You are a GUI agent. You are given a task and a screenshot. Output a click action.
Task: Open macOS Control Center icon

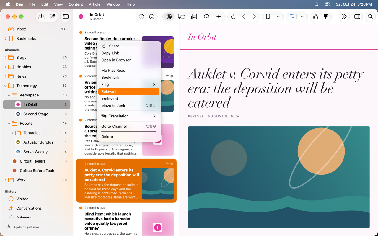pos(328,4)
